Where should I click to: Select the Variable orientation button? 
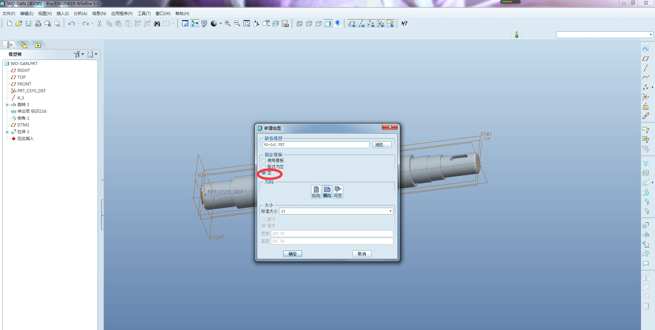[338, 192]
